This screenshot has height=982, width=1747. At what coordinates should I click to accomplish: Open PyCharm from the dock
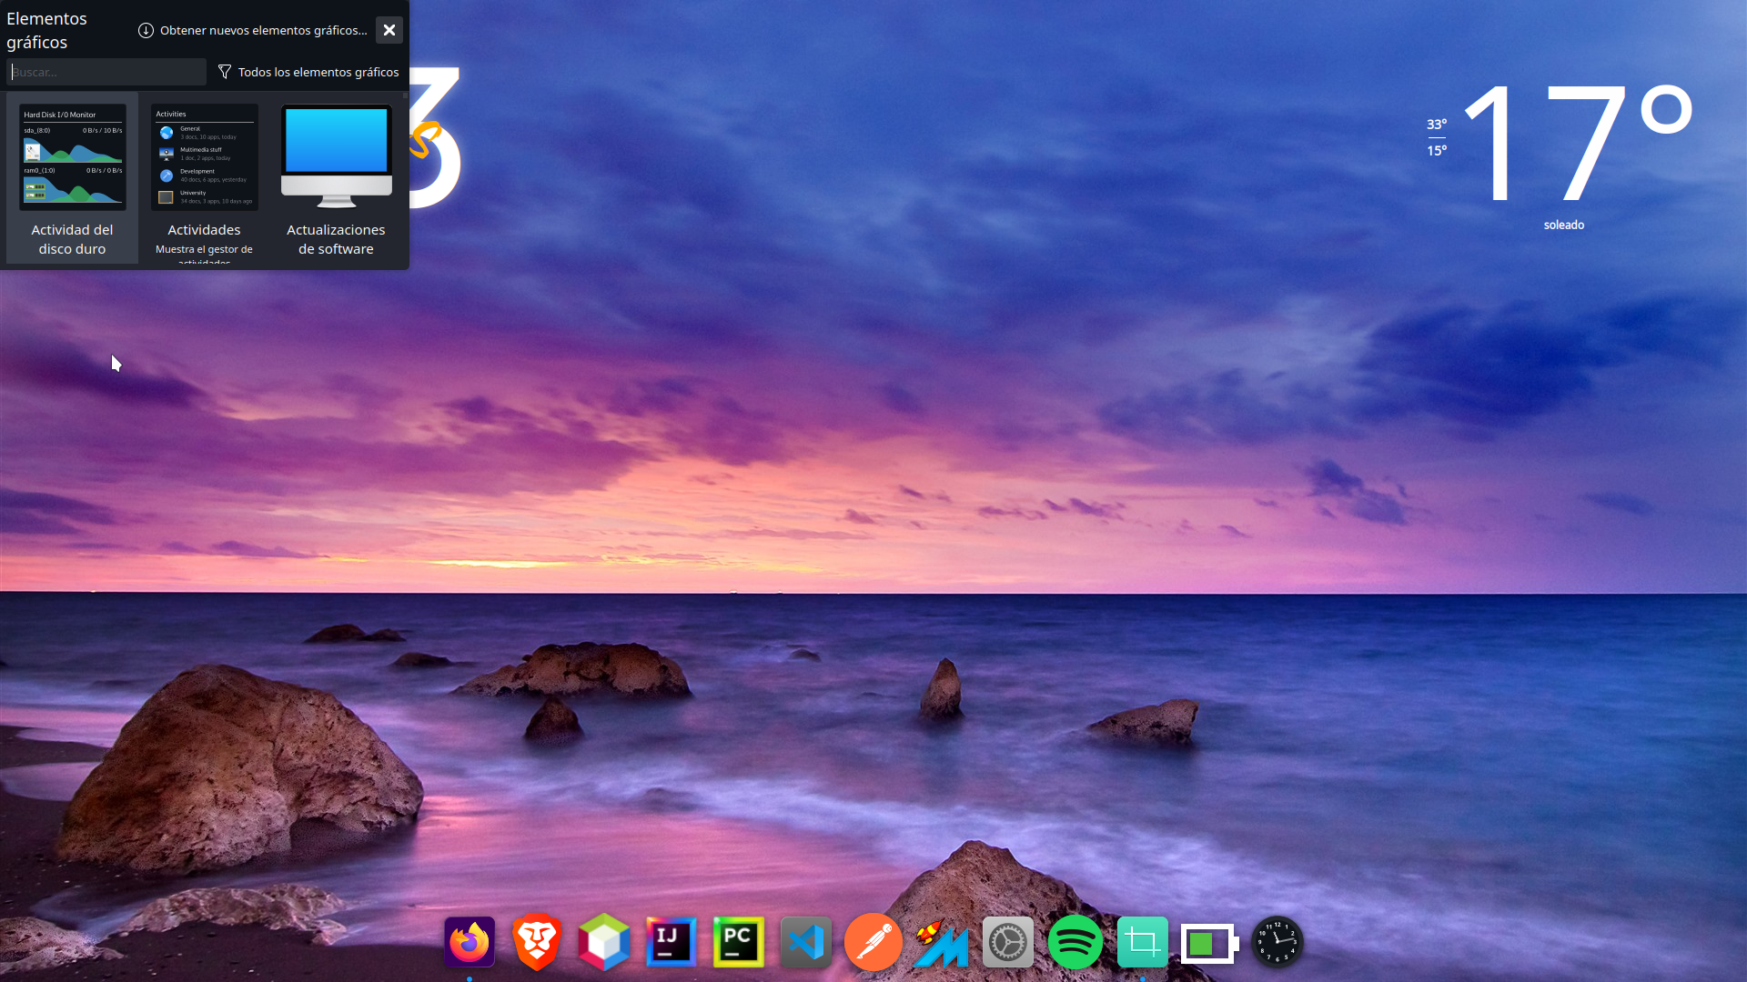pyautogui.click(x=738, y=942)
